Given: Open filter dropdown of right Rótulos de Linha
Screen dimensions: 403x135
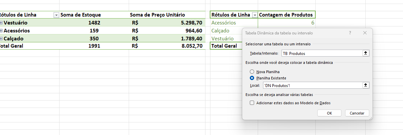Looking at the screenshot, I should 254,15.
